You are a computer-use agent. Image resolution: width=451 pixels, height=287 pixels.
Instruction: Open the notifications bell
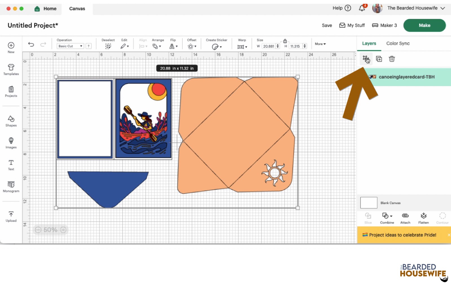(x=362, y=8)
